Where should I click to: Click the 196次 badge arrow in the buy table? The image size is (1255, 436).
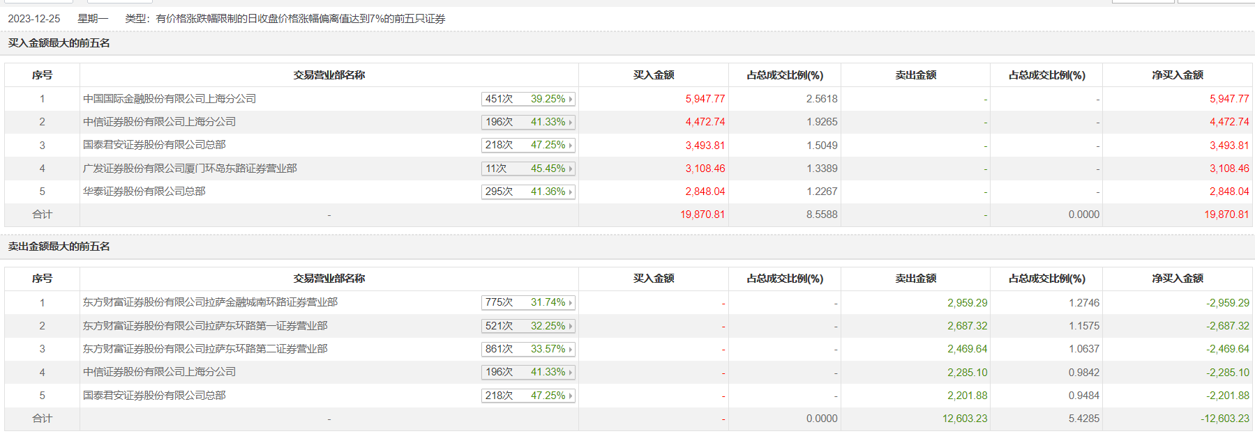tap(571, 123)
